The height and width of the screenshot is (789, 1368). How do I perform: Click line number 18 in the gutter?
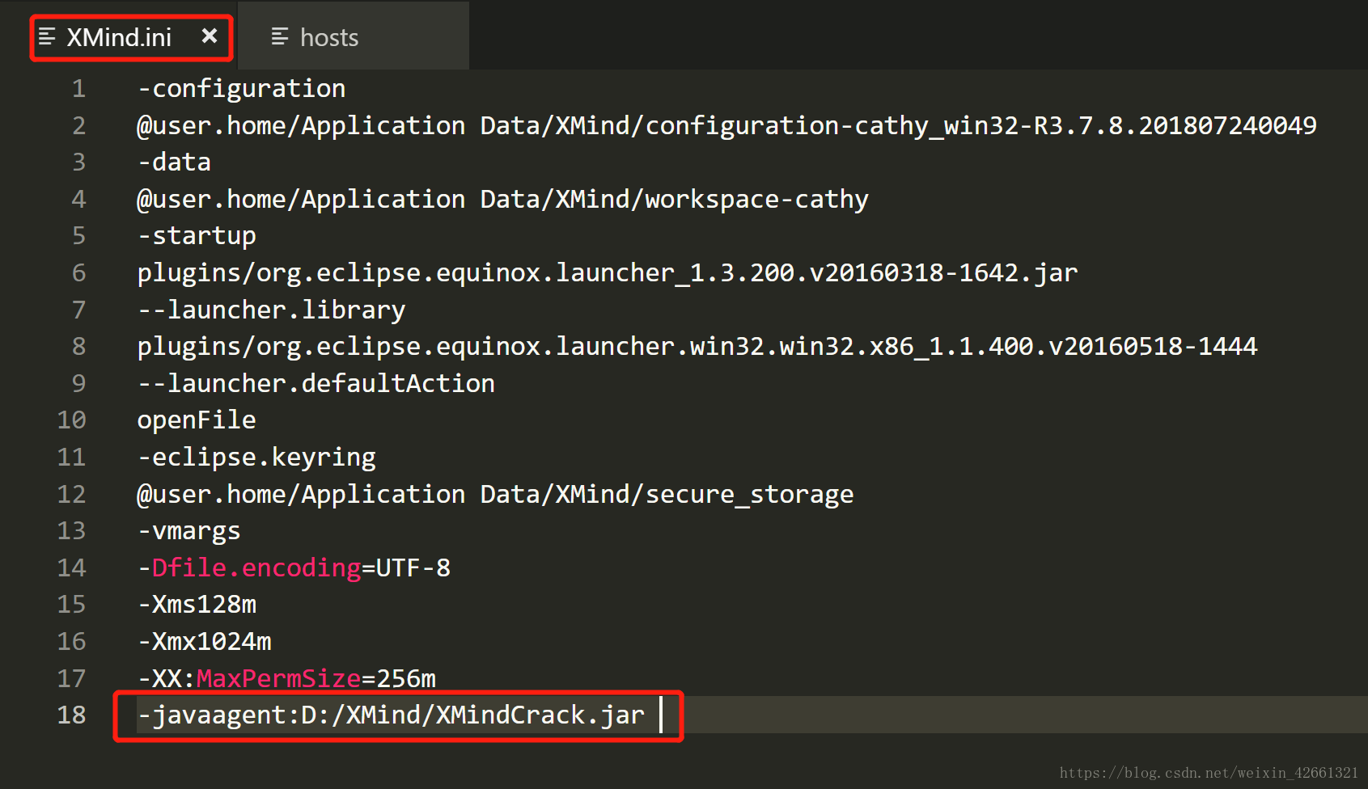tap(71, 715)
